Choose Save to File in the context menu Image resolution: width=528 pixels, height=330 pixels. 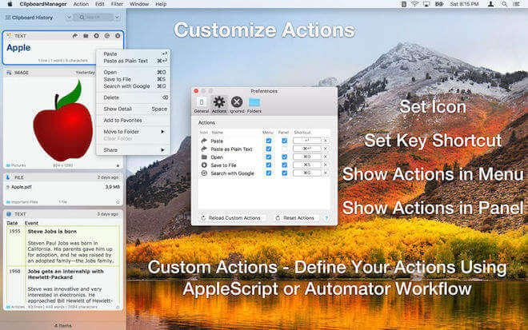pos(134,79)
